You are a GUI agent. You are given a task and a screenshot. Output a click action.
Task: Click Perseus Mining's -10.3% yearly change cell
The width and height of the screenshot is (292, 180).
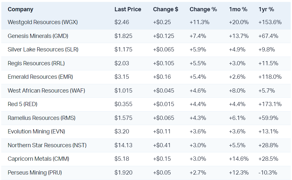268,173
